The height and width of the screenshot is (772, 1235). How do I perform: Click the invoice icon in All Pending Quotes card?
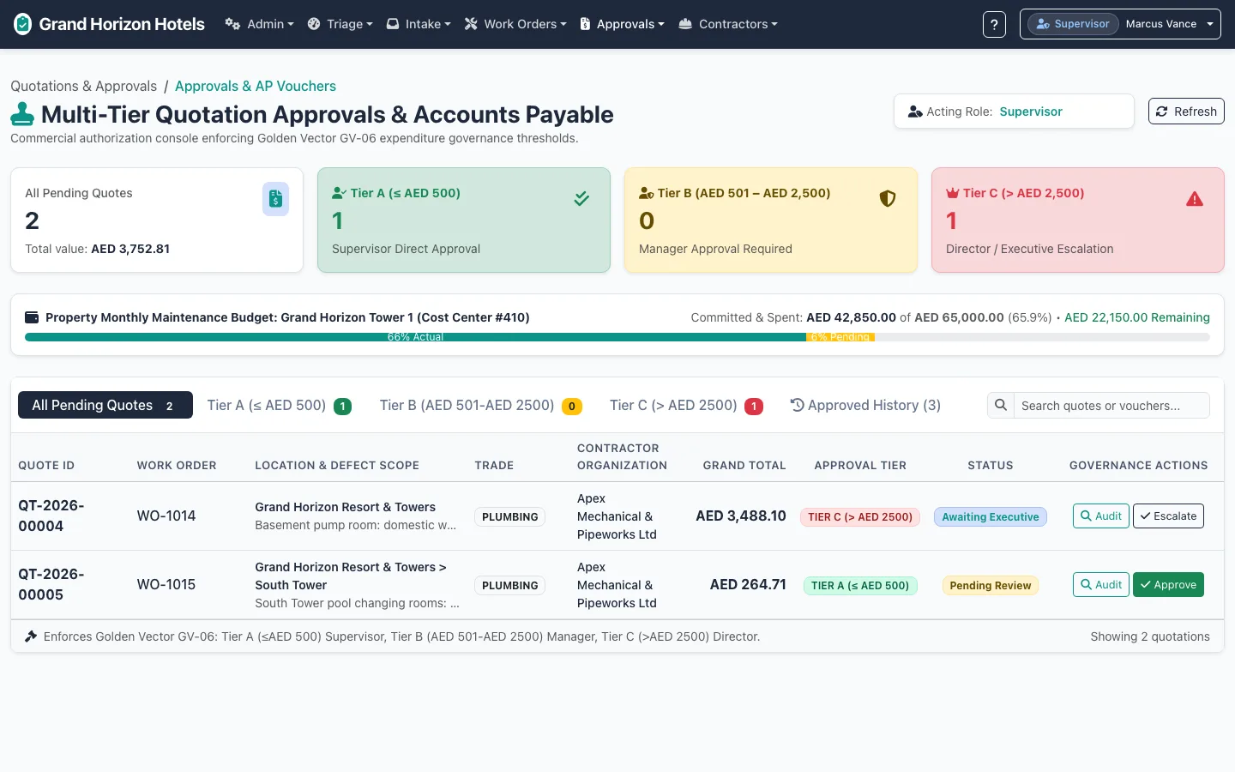pyautogui.click(x=275, y=199)
